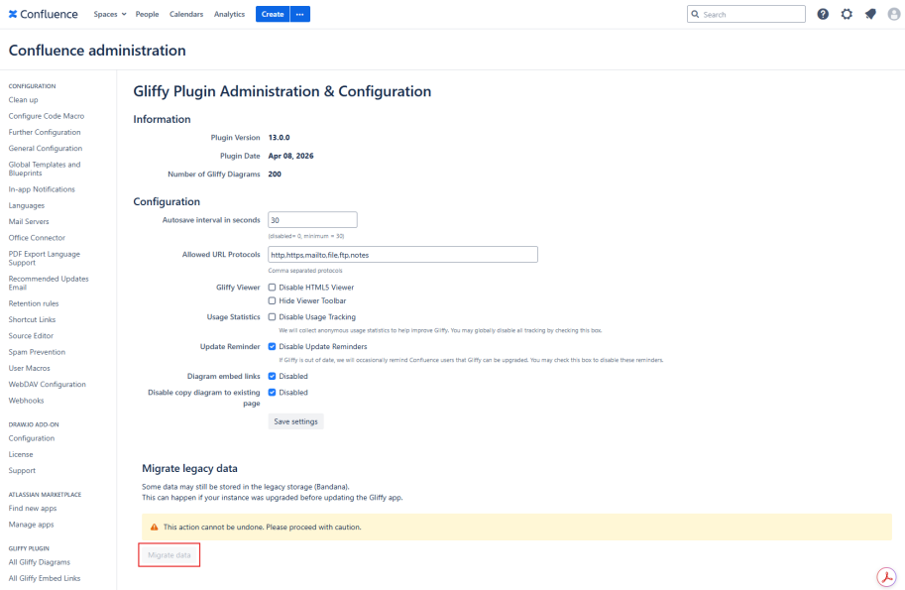
Task: Open Find new apps link
Action: (33, 509)
